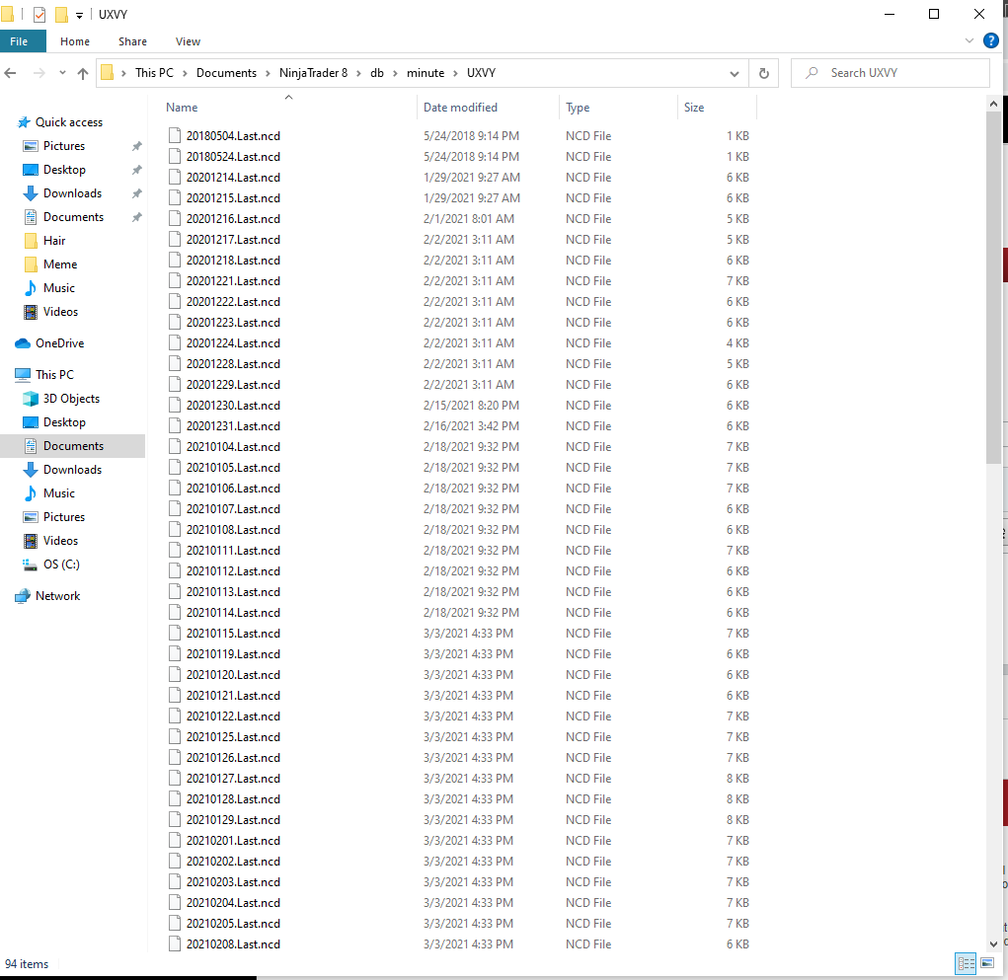This screenshot has width=1008, height=980.
Task: Click the New folder quick access toolbar icon
Action: (62, 14)
